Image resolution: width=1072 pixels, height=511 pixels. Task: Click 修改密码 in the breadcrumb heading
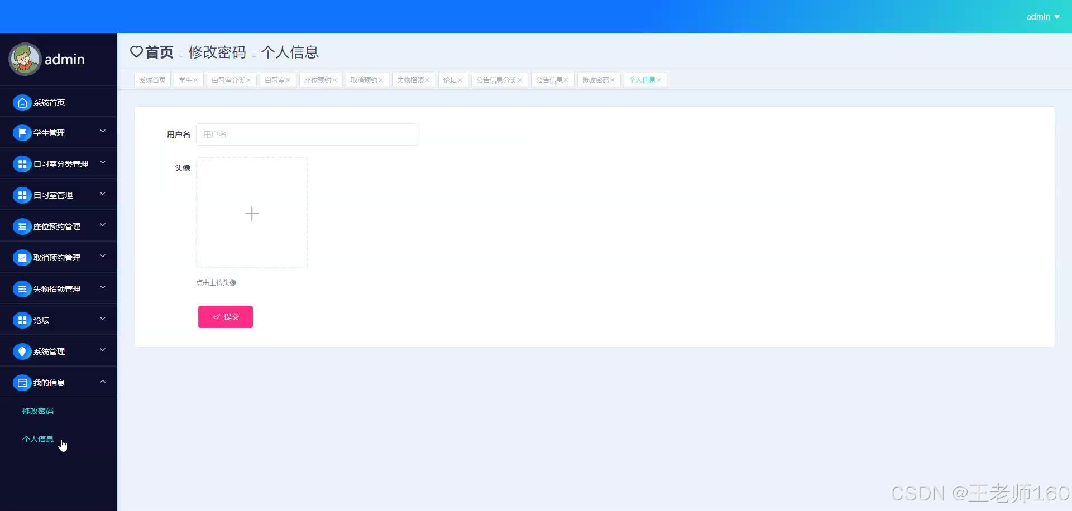(x=217, y=52)
